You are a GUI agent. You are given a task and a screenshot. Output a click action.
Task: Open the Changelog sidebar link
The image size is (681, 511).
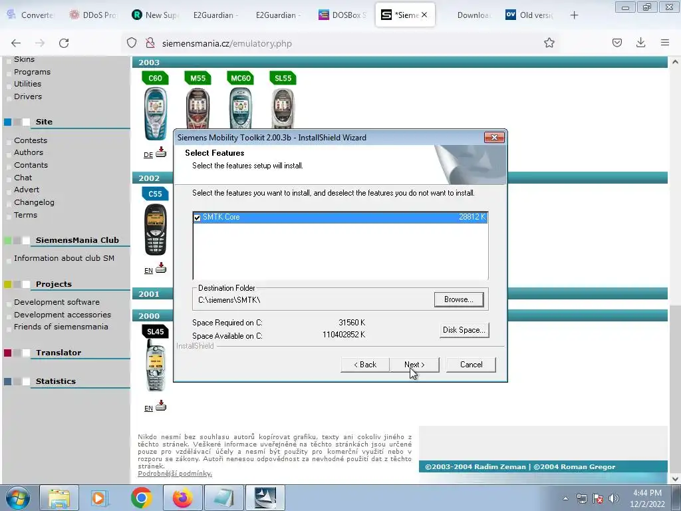(34, 202)
